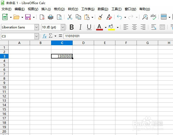Open the Redo history dropdown

point(137,17)
